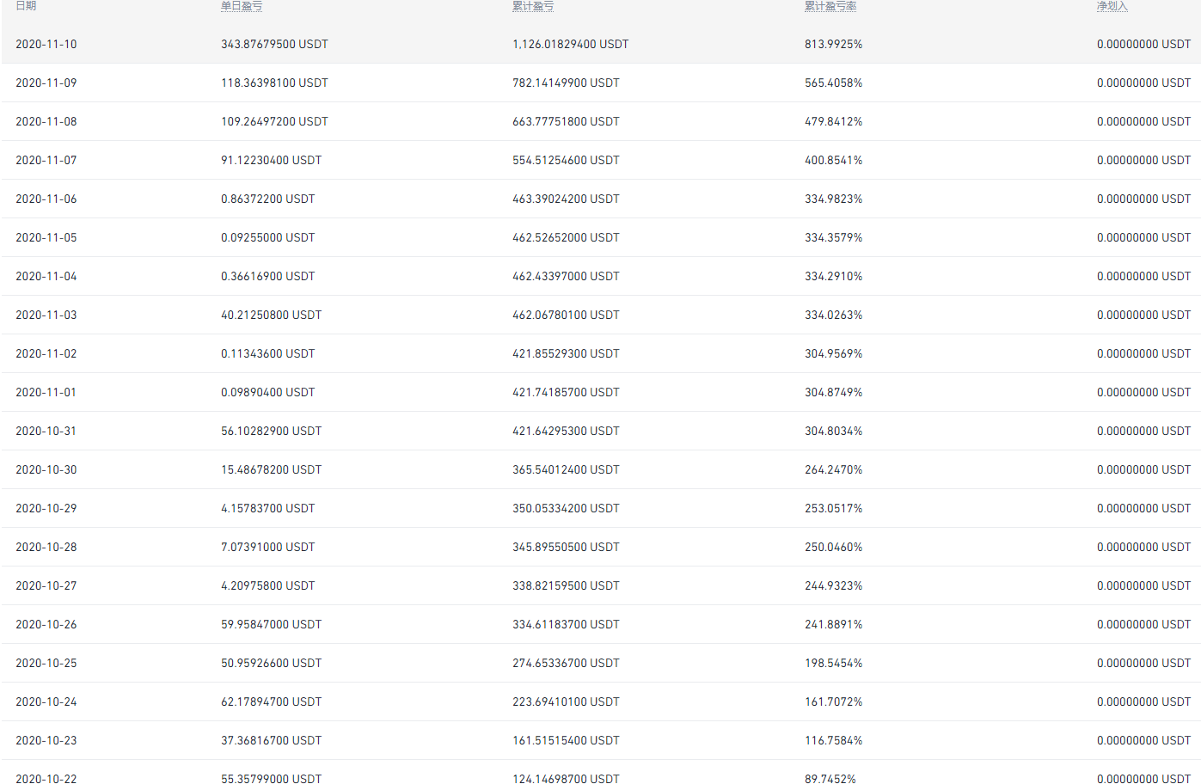Screen dimensions: 1201x784
Task: Select the 2020-11-01 date cell
Action: point(46,392)
